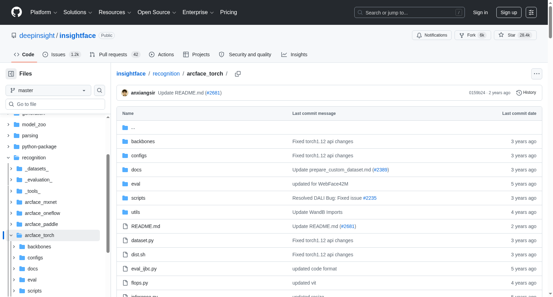Collapse the arcface_torch folder in tree
The image size is (553, 297).
11,235
